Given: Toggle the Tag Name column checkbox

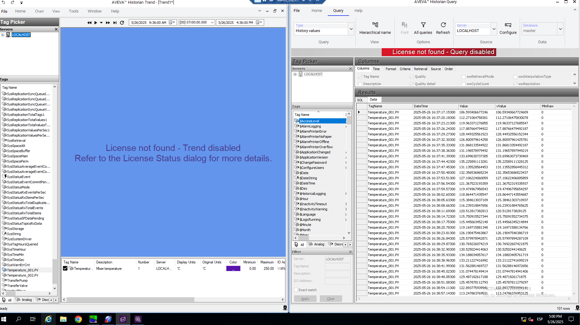Looking at the screenshot, I should (360, 77).
